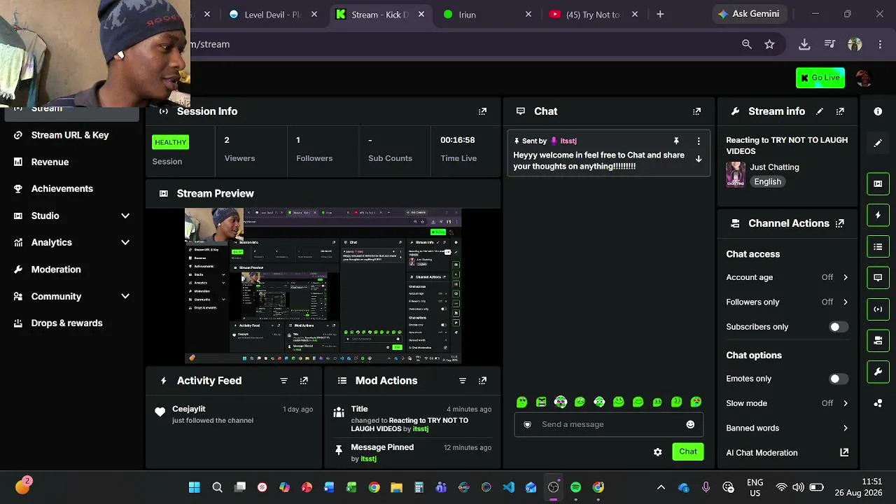Screen dimensions: 896x504
Task: Pop out the Session Info panel
Action: coord(482,111)
